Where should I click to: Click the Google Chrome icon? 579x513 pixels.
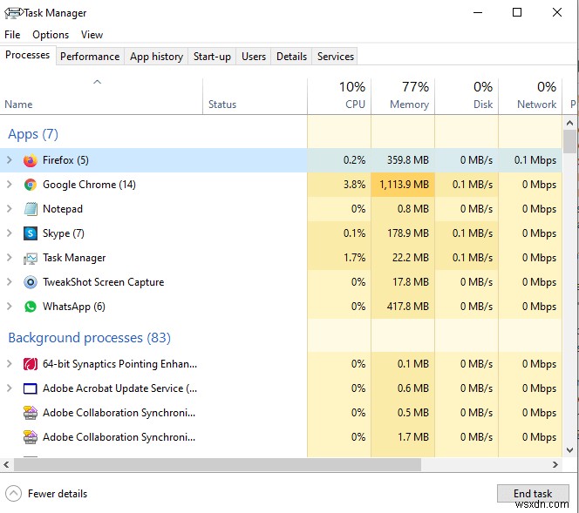tap(31, 185)
